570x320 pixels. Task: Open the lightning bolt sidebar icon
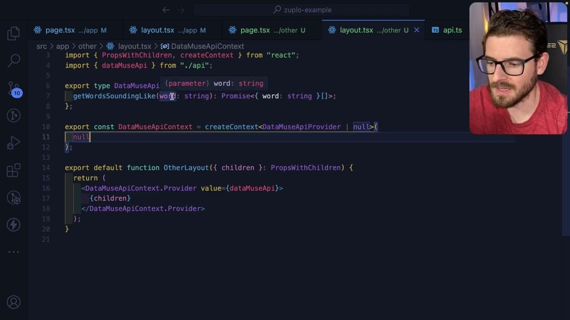(x=14, y=224)
